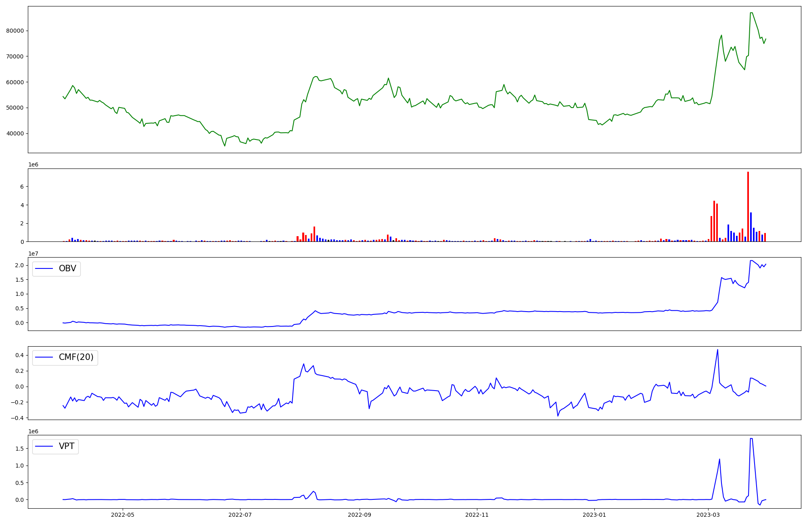807x524 pixels.
Task: Click the 2022-07 x-axis tick label
Action: click(x=240, y=515)
